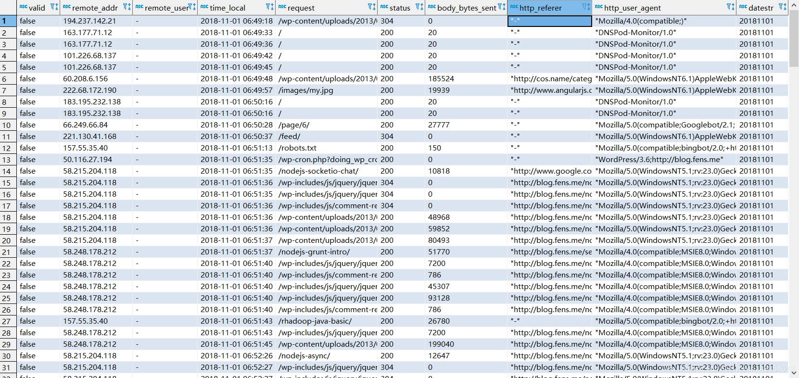Click the sort/filter icon on the http_referer column

(x=586, y=7)
